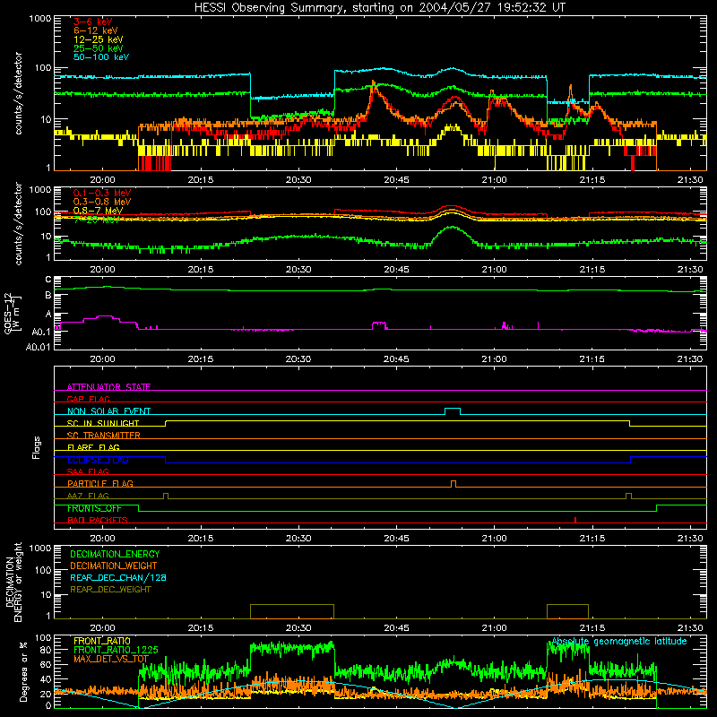Select the 3-6 keV legend label

coord(93,22)
